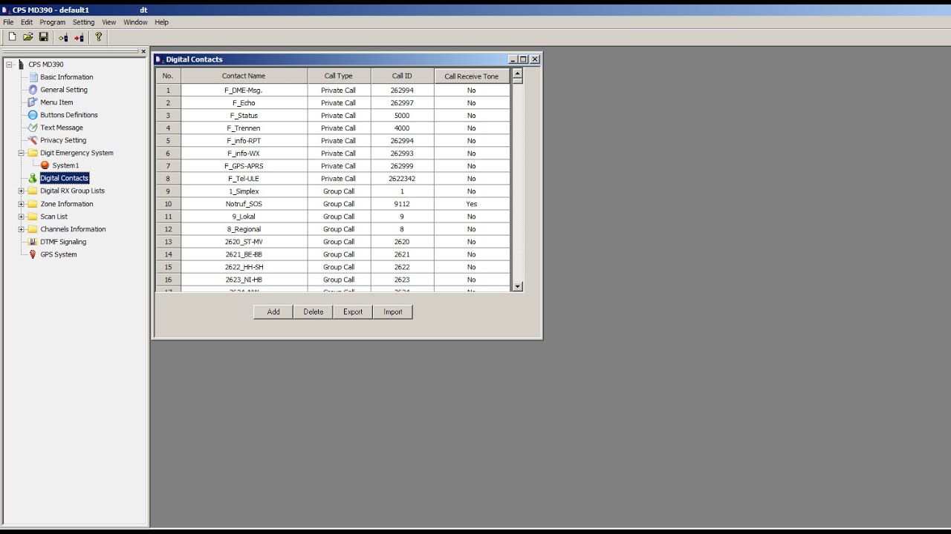The image size is (951, 534).
Task: Click the Call ID column header
Action: coord(402,76)
